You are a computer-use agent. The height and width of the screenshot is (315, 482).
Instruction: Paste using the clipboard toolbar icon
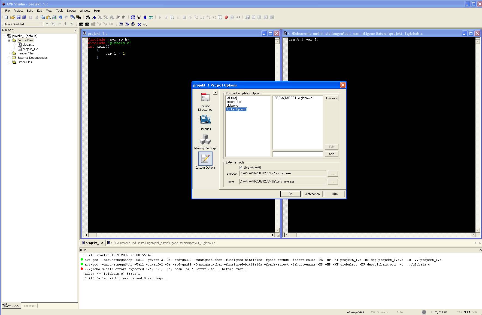click(x=48, y=17)
